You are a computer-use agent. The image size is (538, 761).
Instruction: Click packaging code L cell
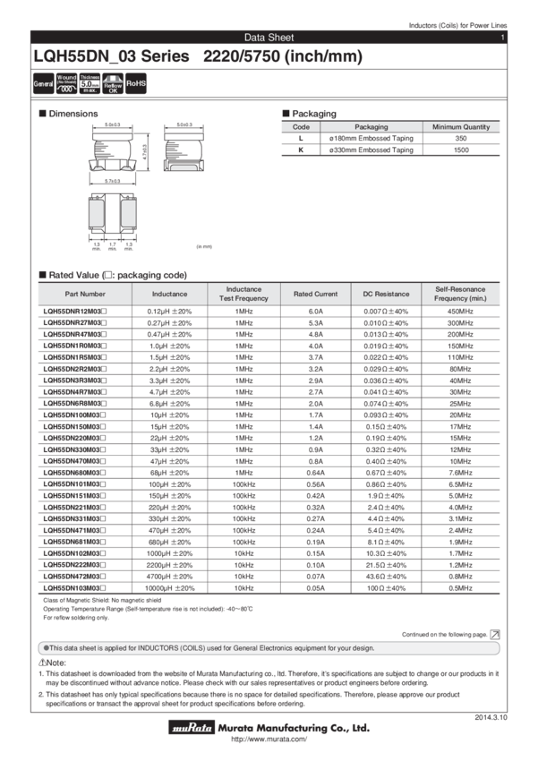pyautogui.click(x=301, y=138)
